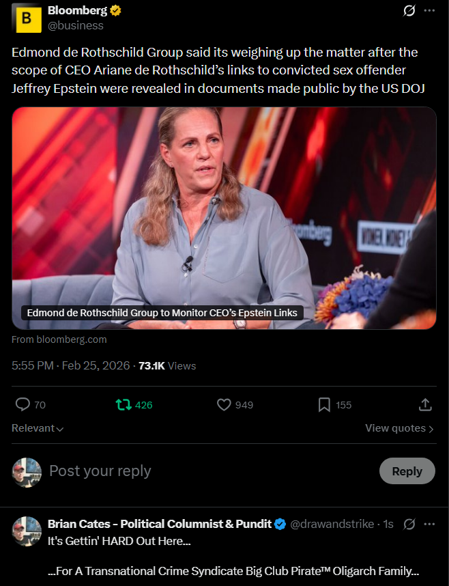Open View quotes link
The image size is (449, 586).
(399, 428)
